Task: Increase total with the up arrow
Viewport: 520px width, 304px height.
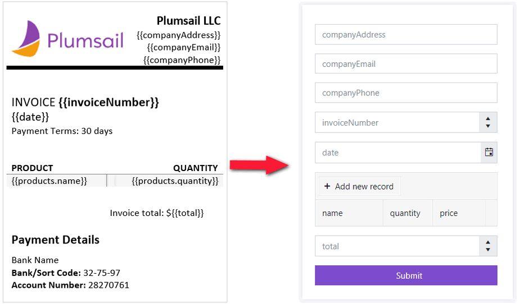Action: click(x=488, y=242)
